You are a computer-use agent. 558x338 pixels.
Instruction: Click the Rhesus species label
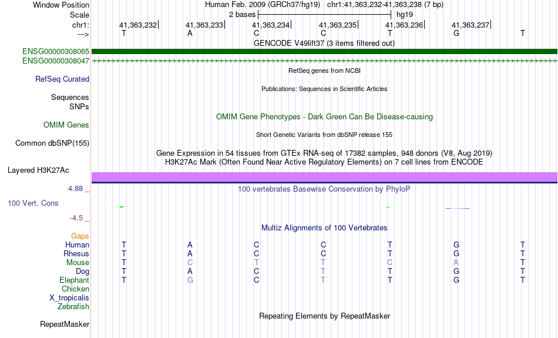(76, 254)
